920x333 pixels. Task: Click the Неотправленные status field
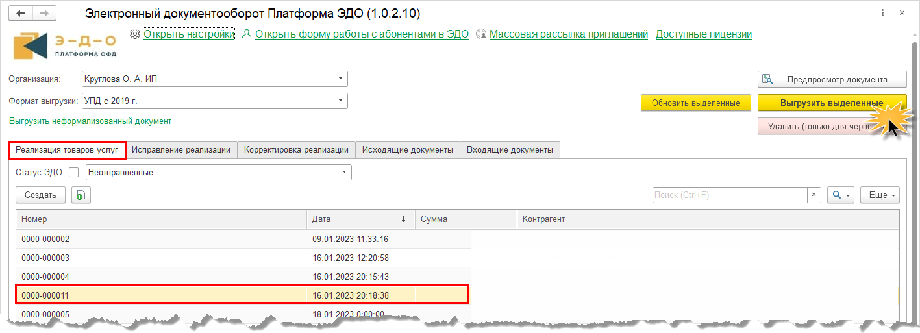[212, 173]
